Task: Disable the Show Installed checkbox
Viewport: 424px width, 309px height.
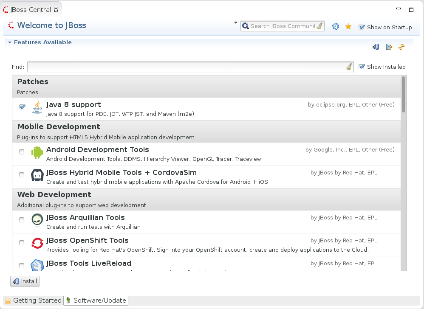Action: [x=362, y=67]
